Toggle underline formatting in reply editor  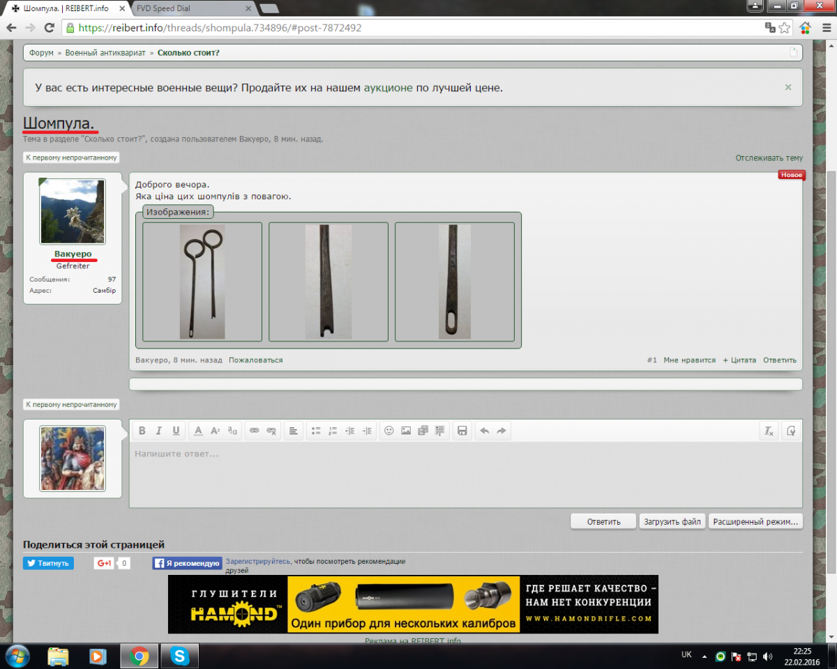[x=176, y=431]
